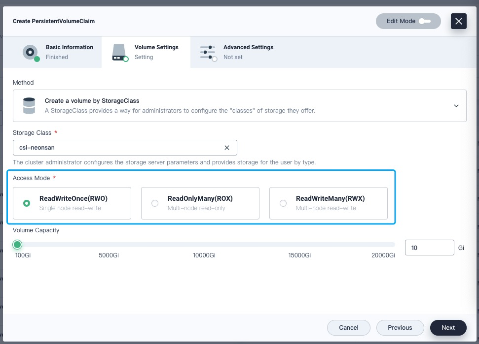Expand the Method dropdown

[x=456, y=106]
